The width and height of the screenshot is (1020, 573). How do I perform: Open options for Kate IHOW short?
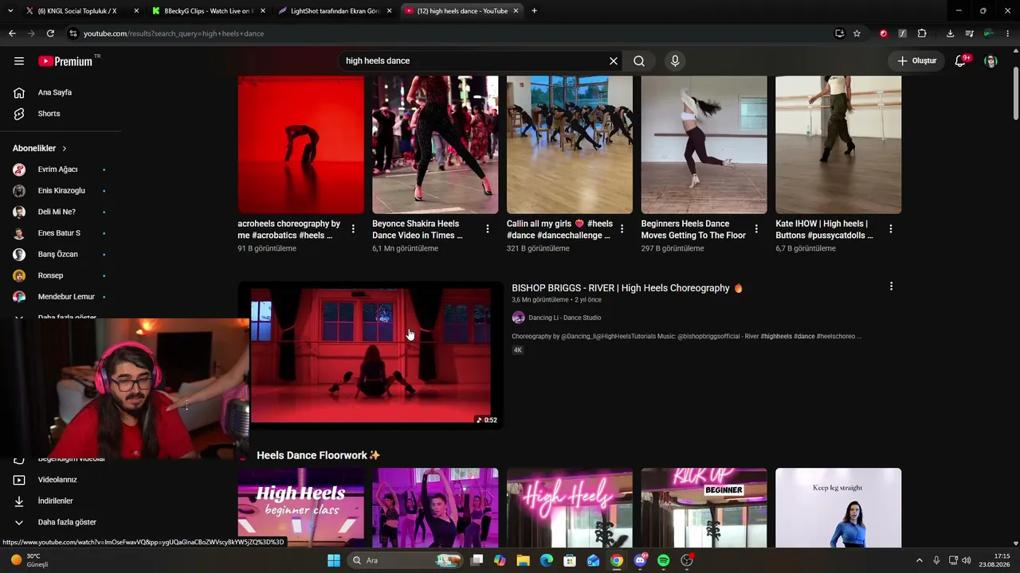891,229
